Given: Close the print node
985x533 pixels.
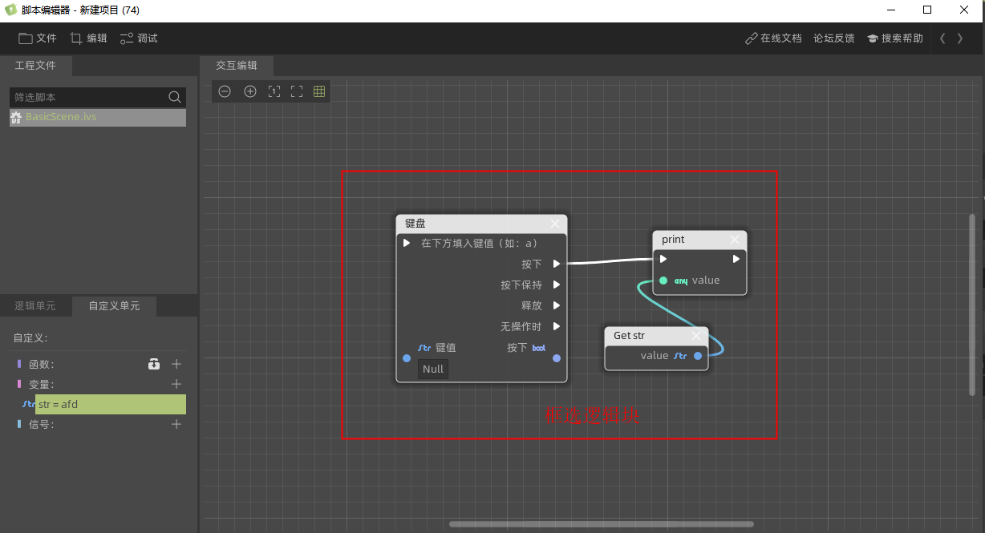Looking at the screenshot, I should tap(735, 240).
